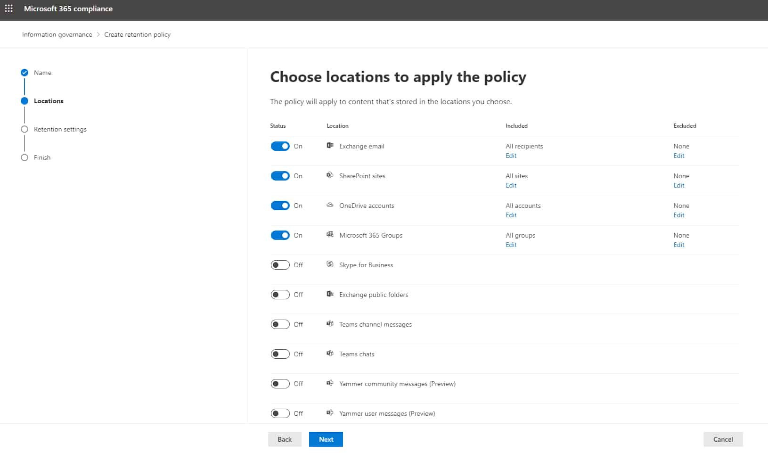This screenshot has height=453, width=768.
Task: Click Create retention policy breadcrumb
Action: [137, 34]
